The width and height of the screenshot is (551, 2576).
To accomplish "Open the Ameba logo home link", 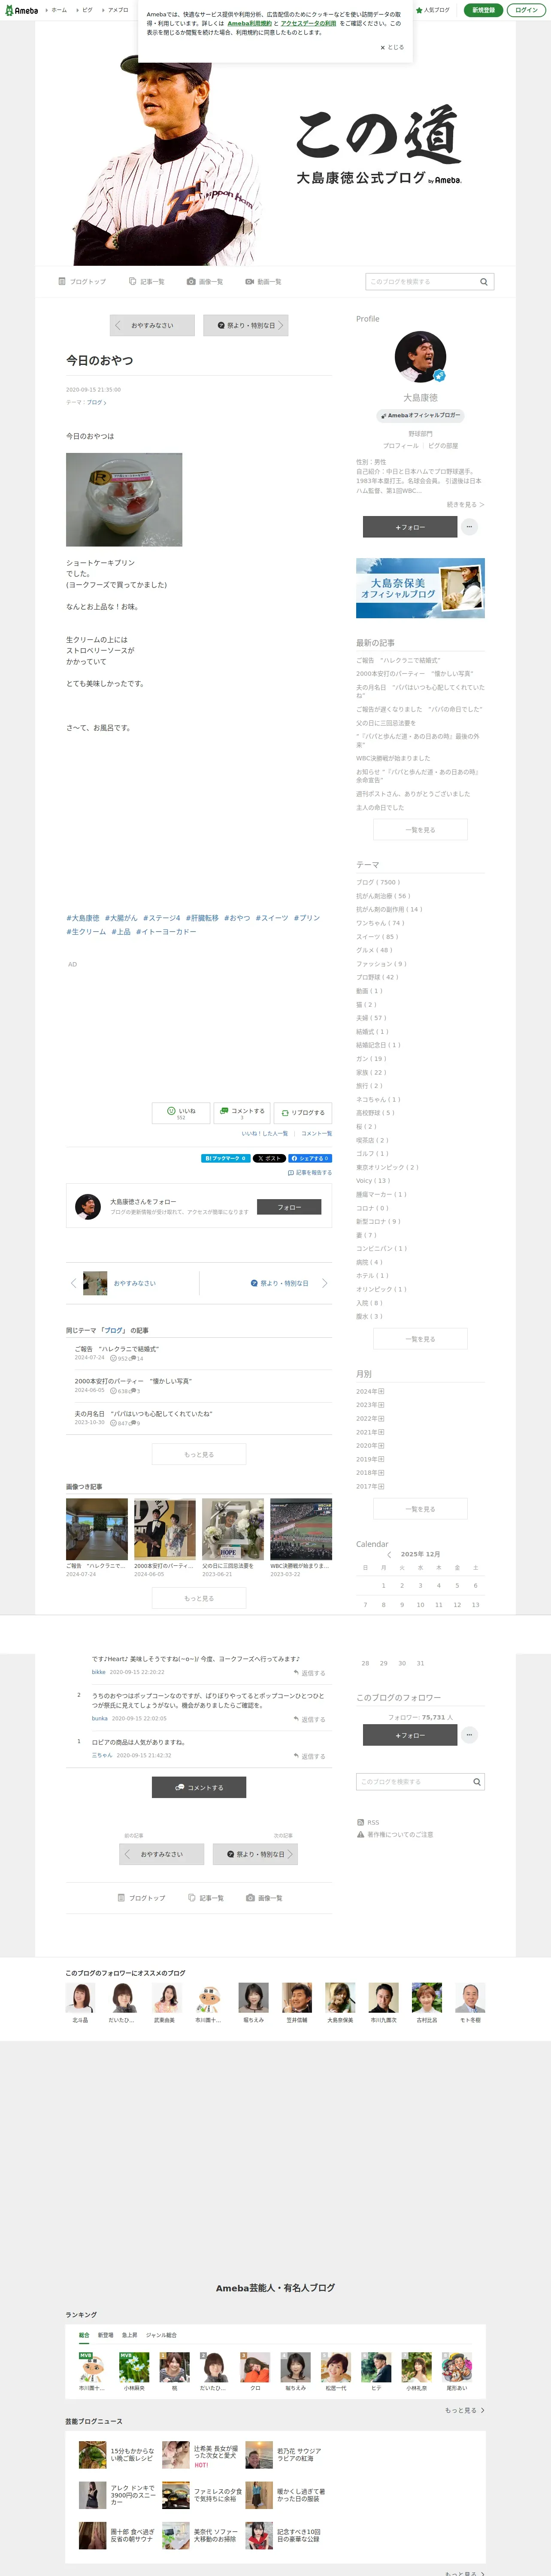I will [x=21, y=10].
